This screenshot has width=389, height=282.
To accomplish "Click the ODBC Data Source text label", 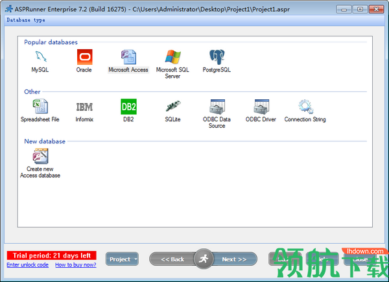I will coord(217,123).
